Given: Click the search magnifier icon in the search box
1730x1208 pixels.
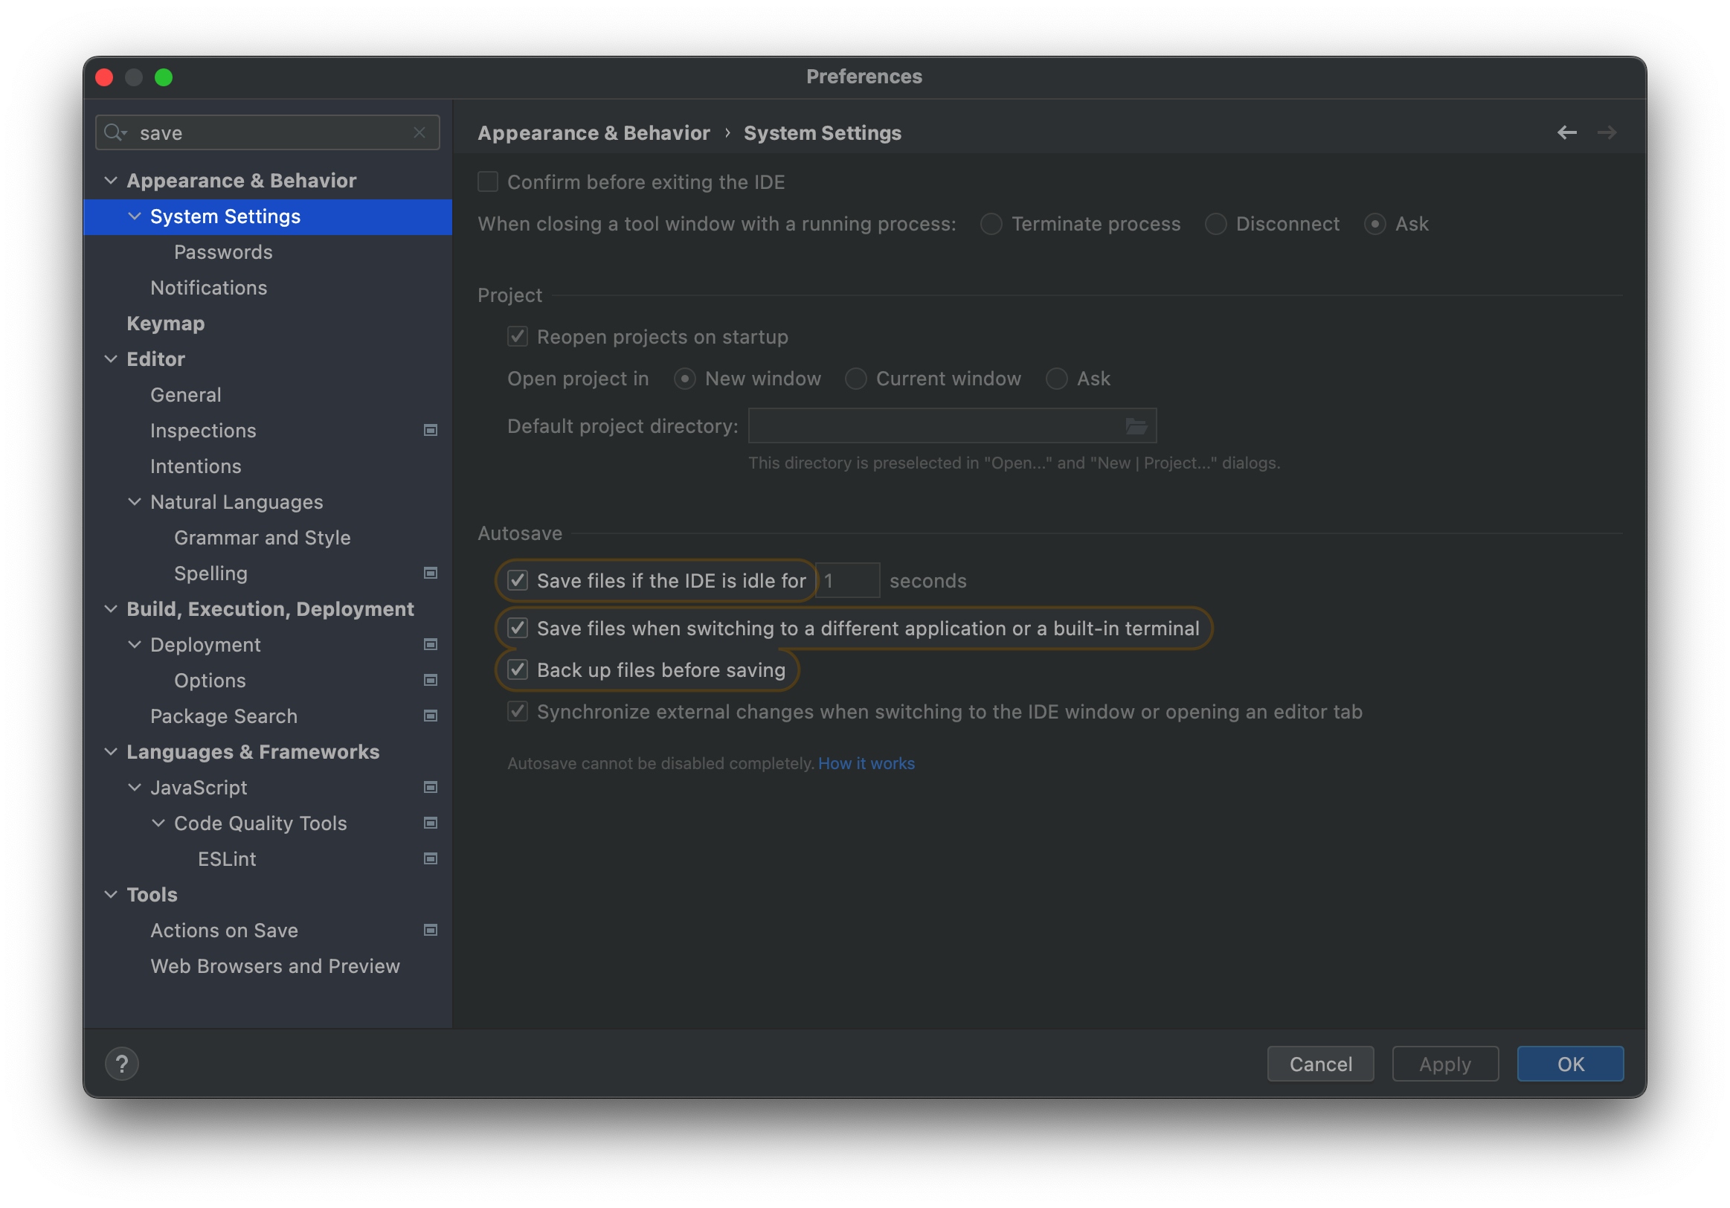Looking at the screenshot, I should (x=115, y=132).
